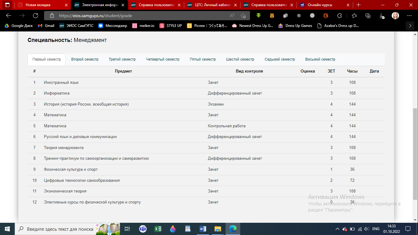Select the Восьмой семестр tab
The height and width of the screenshot is (235, 418).
click(320, 59)
